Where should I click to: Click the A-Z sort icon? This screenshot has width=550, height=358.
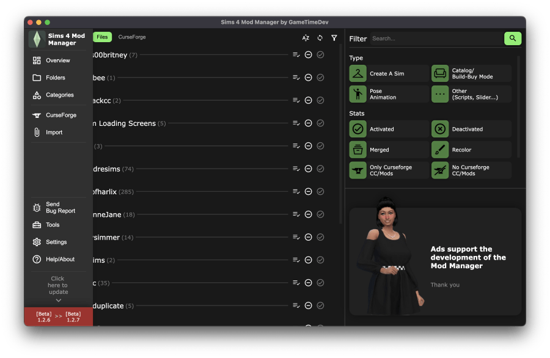[306, 38]
